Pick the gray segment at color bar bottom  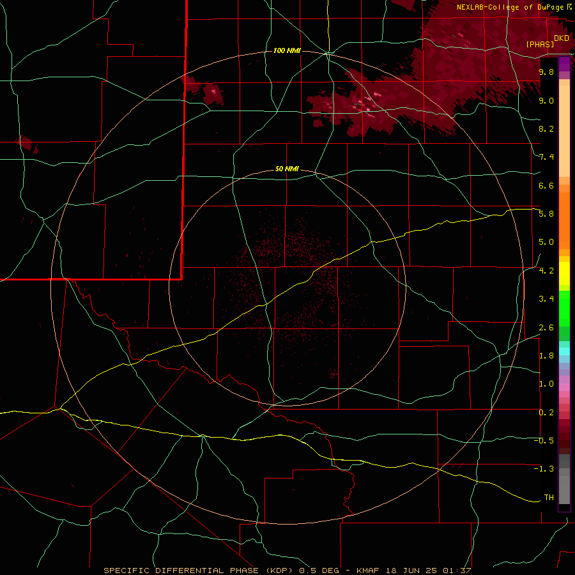click(564, 489)
